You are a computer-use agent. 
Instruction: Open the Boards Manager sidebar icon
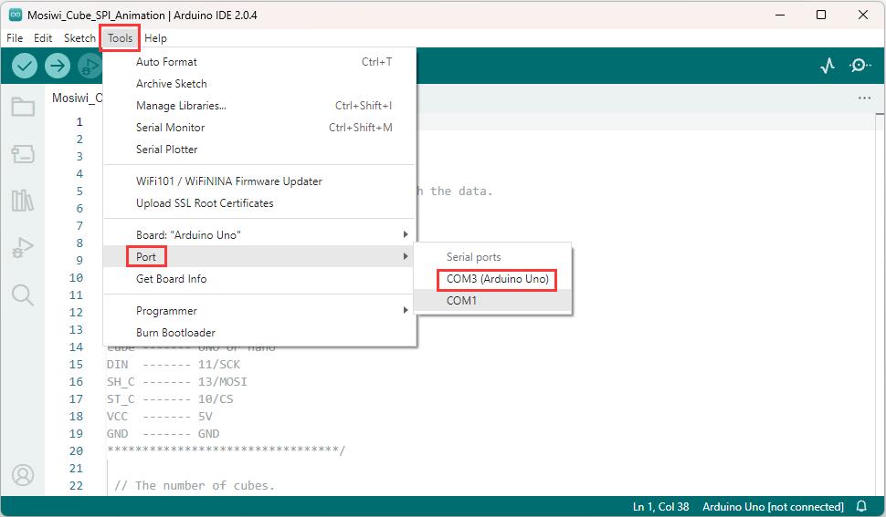pyautogui.click(x=23, y=153)
